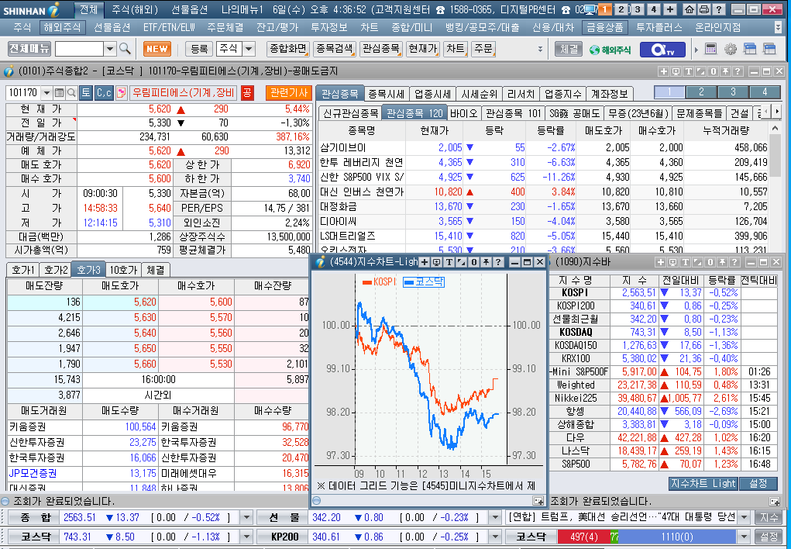The image size is (791, 549).
Task: Click the 전체메뉴 button
Action: 29,49
